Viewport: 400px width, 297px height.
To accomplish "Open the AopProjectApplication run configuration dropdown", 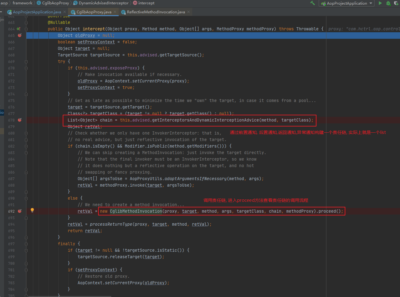I will (347, 3).
